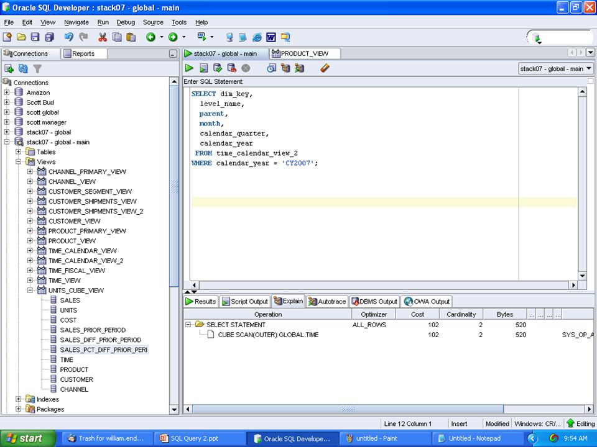Click the Execute Explain Plan icon

[285, 68]
